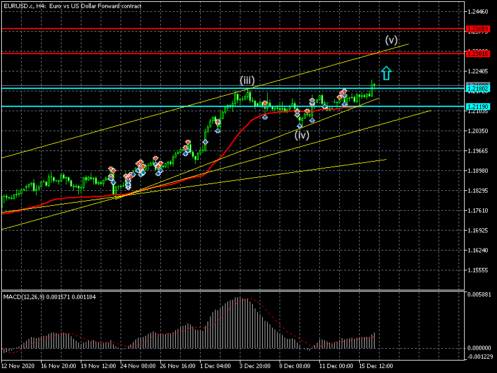Click the red 1.23015 price tag
The height and width of the screenshot is (373, 497).
(x=478, y=53)
